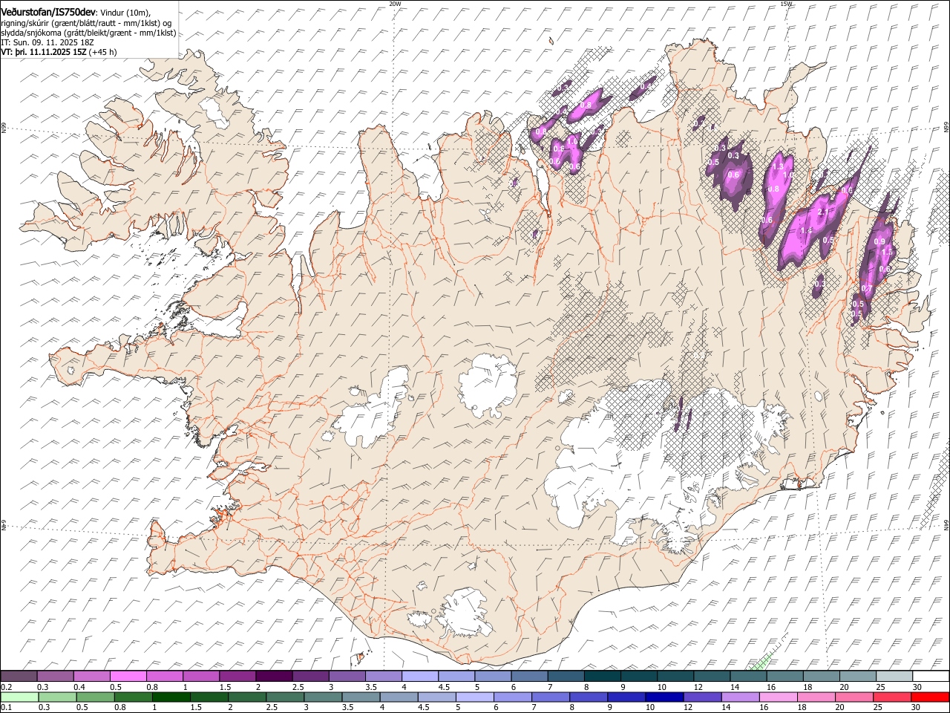This screenshot has width=950, height=713.
Task: Click the 2.1 precipitation value on the map
Action: [x=822, y=213]
